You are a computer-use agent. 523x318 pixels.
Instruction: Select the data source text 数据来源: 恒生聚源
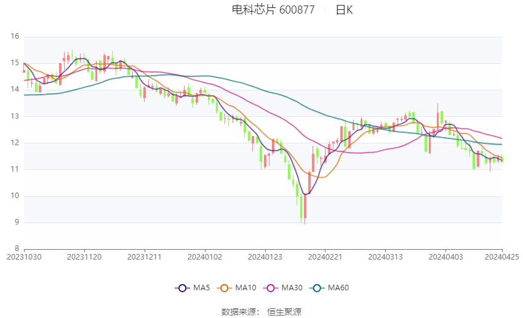(261, 312)
